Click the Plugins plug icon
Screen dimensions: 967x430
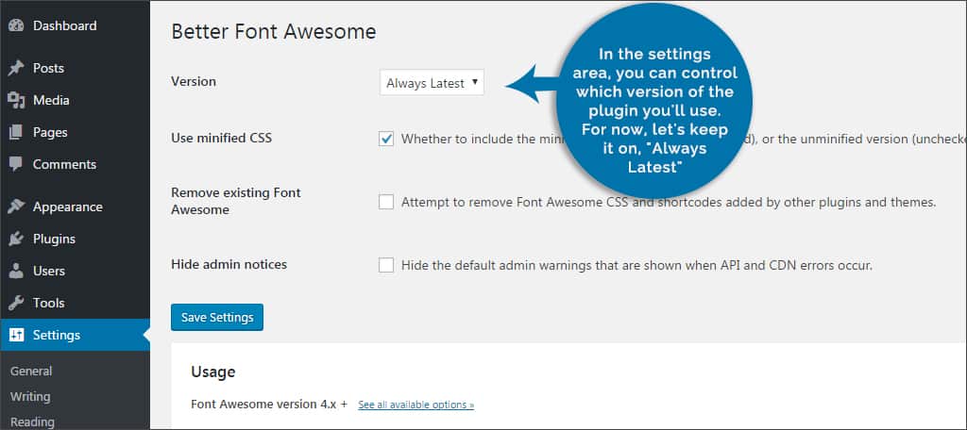point(16,239)
